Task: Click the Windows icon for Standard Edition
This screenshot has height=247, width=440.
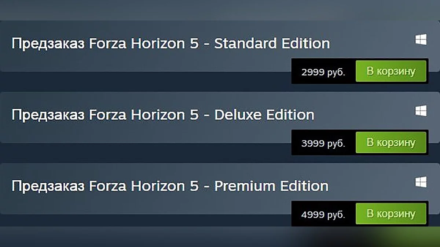Action: click(421, 40)
